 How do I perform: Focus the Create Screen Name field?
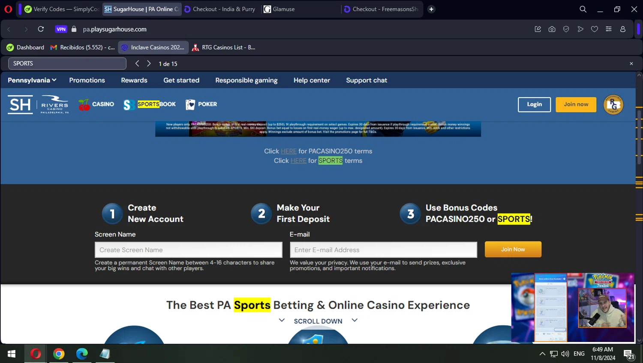tap(189, 250)
